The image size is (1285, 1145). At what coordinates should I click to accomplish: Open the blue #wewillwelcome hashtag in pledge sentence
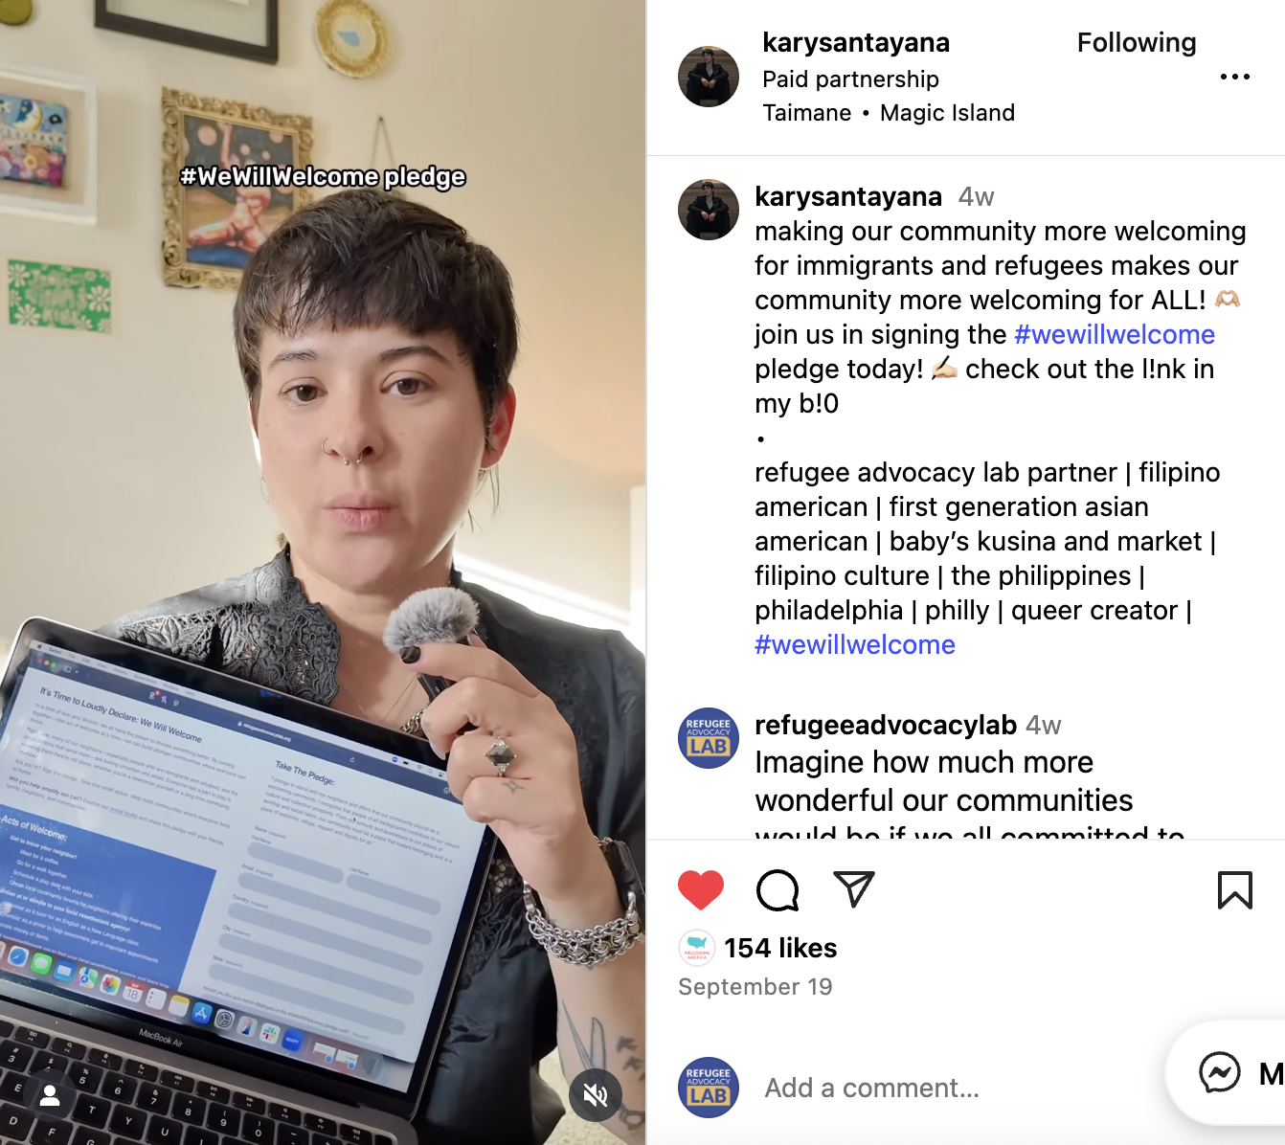[x=1115, y=334]
